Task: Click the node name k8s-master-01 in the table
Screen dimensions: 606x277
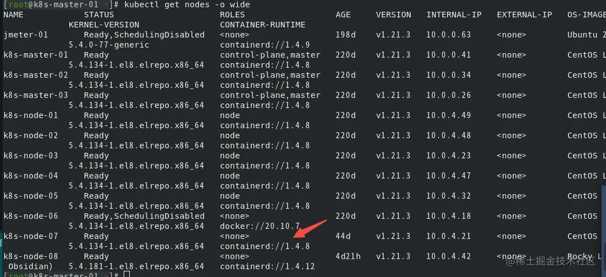Action: [36, 55]
